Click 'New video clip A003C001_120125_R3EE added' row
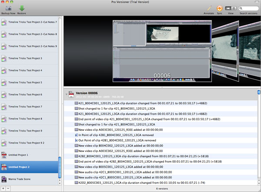This screenshot has width=261, height=192. (161, 130)
